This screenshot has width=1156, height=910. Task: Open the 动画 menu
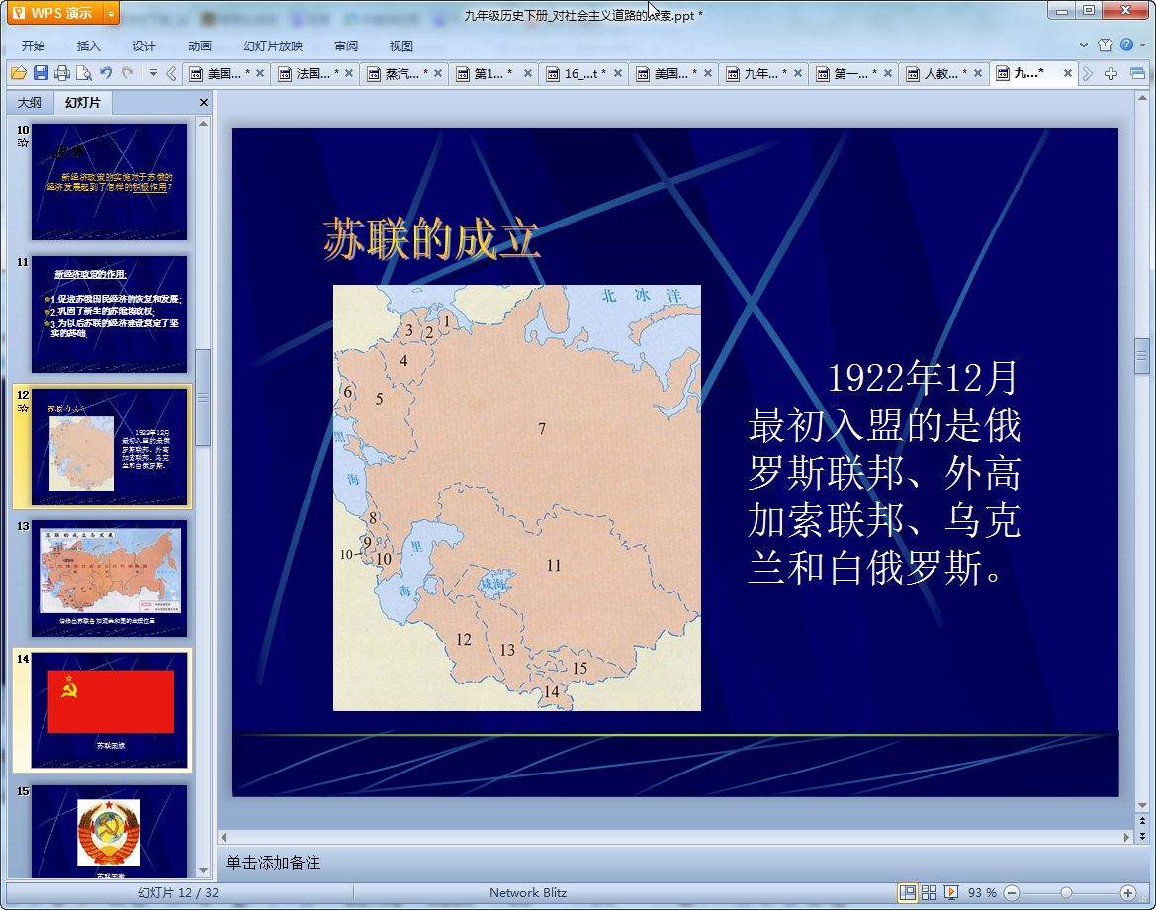tap(199, 45)
